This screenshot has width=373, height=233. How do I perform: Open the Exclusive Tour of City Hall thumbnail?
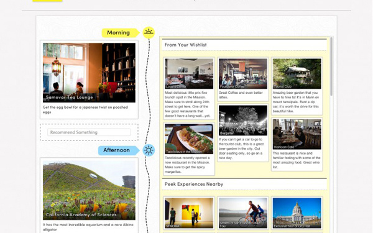pos(297,213)
